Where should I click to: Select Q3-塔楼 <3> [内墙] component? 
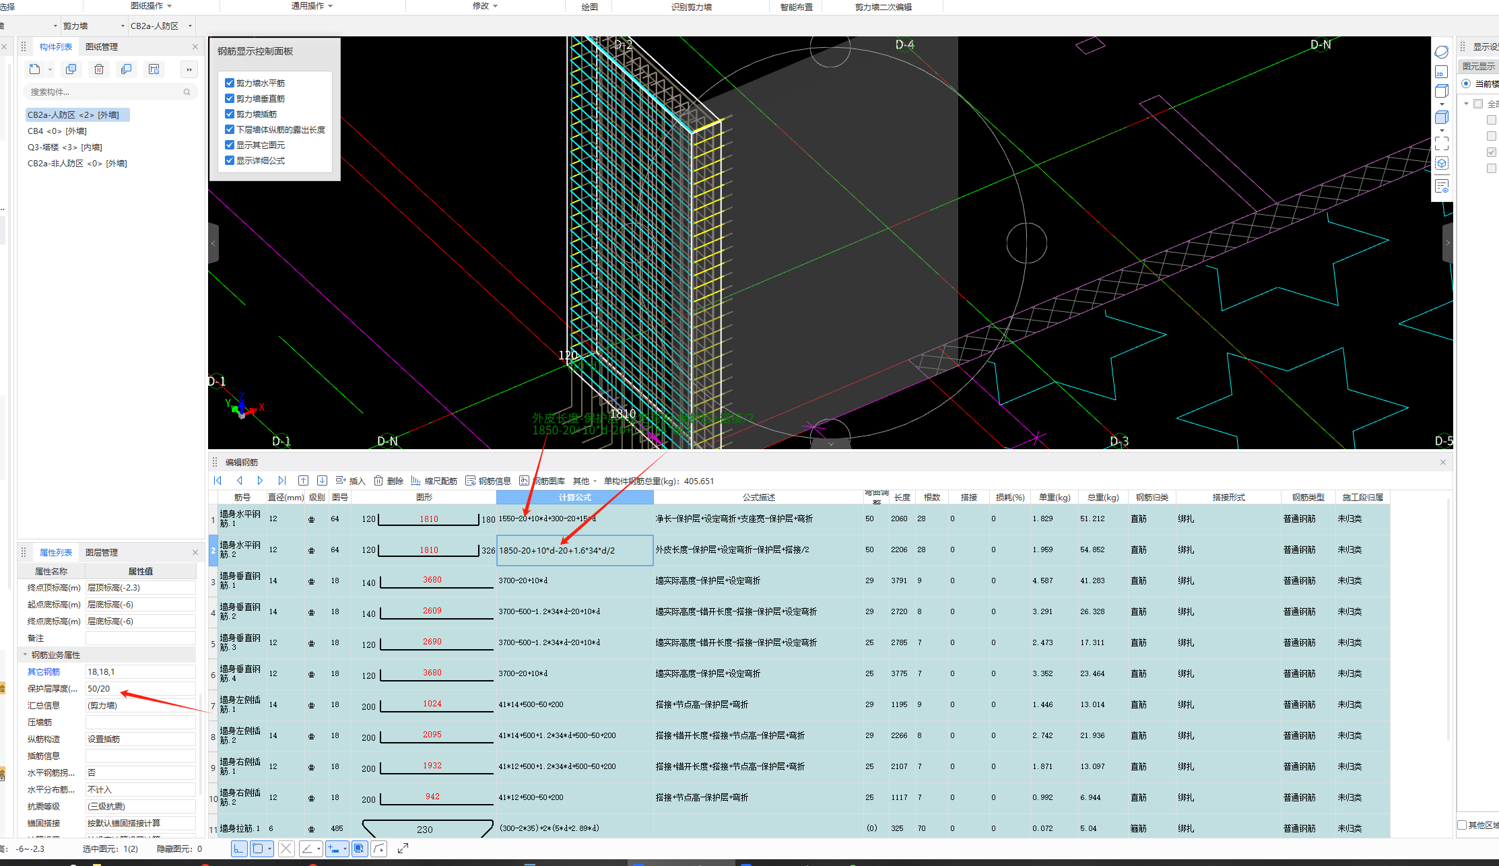(65, 147)
